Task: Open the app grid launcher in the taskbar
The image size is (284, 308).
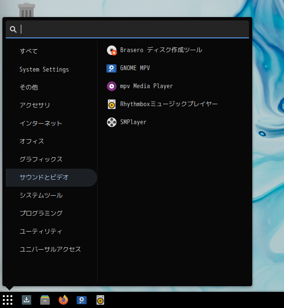Action: click(x=8, y=300)
